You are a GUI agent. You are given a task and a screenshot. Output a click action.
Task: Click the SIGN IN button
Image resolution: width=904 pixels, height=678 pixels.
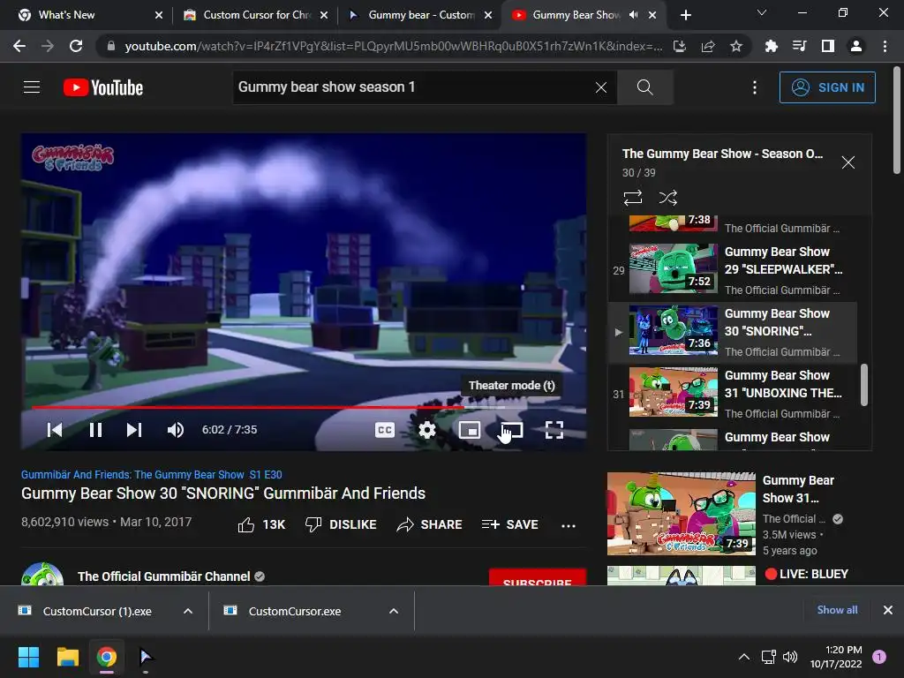pyautogui.click(x=827, y=87)
